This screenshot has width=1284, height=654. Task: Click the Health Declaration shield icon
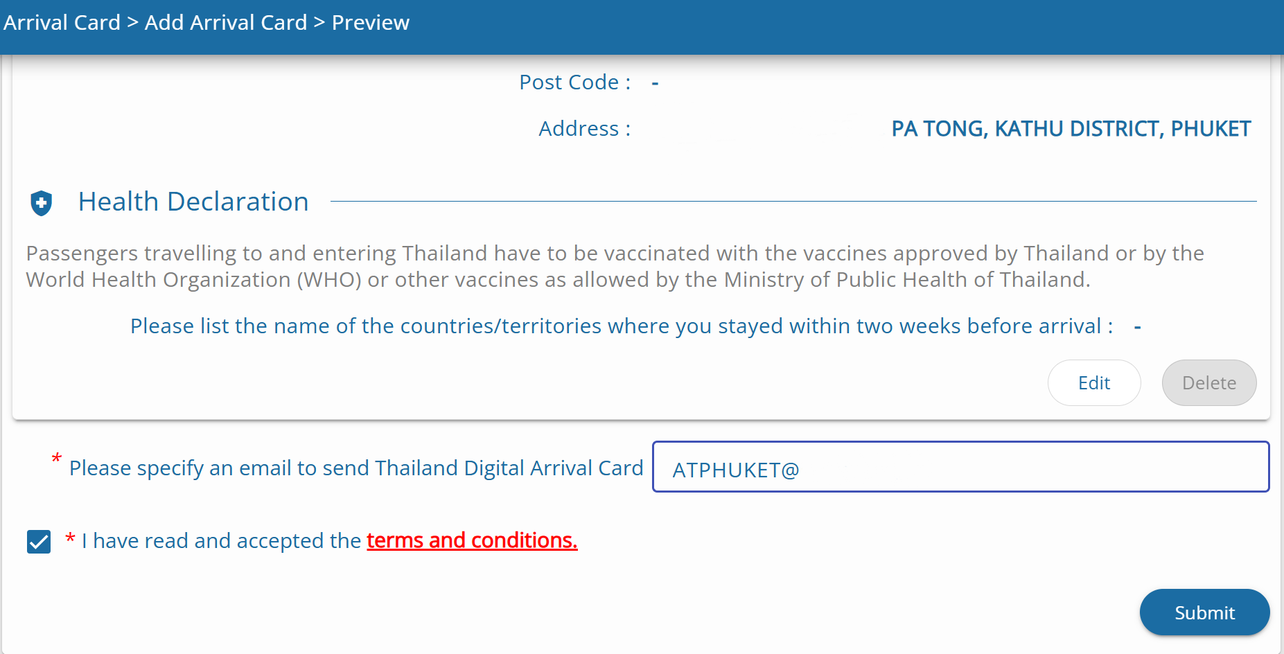[x=42, y=203]
